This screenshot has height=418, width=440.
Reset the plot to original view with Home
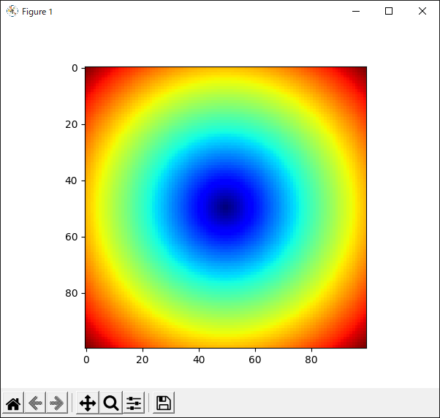[x=13, y=403]
